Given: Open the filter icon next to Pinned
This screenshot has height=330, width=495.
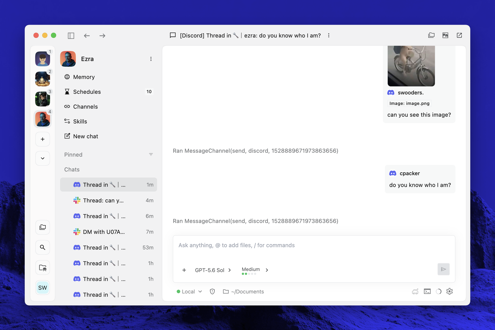Looking at the screenshot, I should point(151,155).
